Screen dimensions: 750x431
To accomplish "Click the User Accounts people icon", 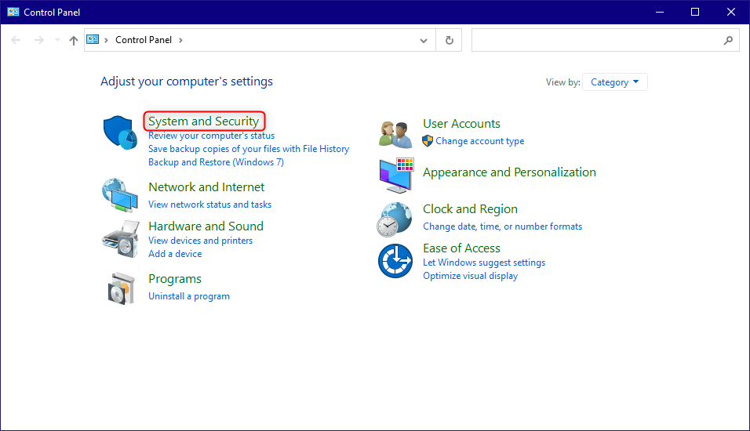I will pyautogui.click(x=395, y=134).
